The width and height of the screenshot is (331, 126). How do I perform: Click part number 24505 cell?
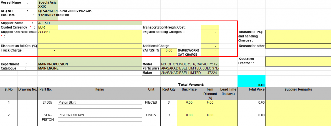[x=48, y=106]
